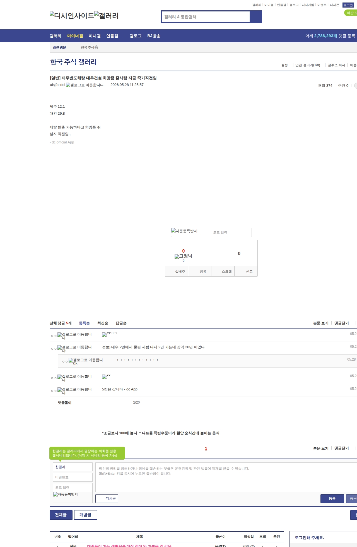This screenshot has height=547, width=357.
Task: Click the 디시게임 link in top menu
Action: tap(308, 5)
